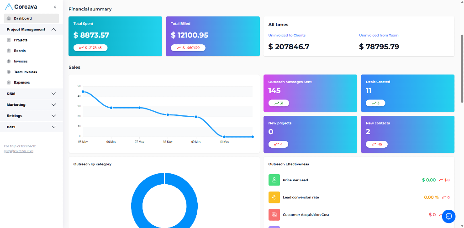Image resolution: width=464 pixels, height=228 pixels.
Task: Click the 10 May chart data point
Action: [224, 137]
